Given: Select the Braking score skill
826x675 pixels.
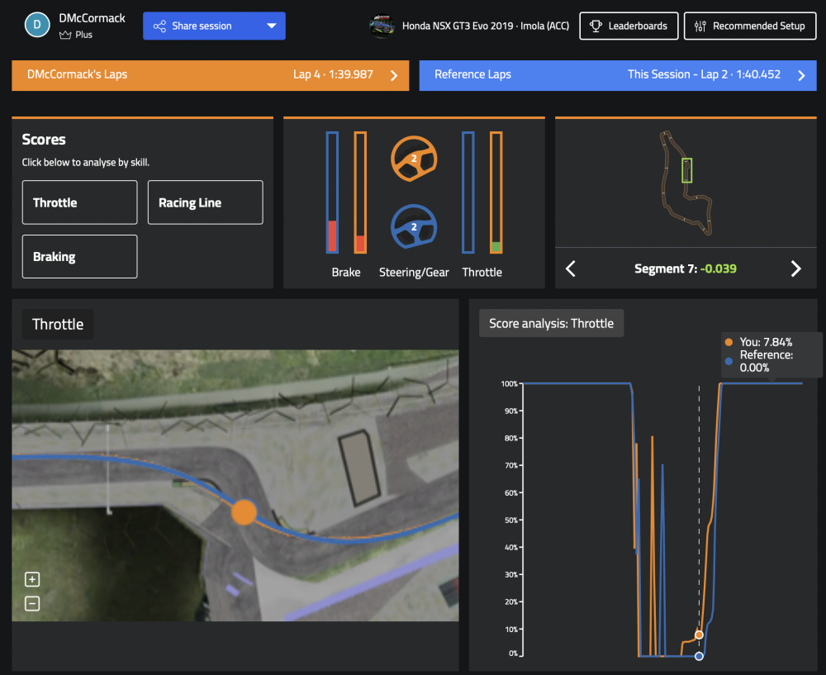Looking at the screenshot, I should coord(79,257).
